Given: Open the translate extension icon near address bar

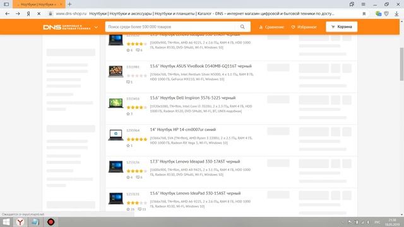Looking at the screenshot, I should coord(378,14).
